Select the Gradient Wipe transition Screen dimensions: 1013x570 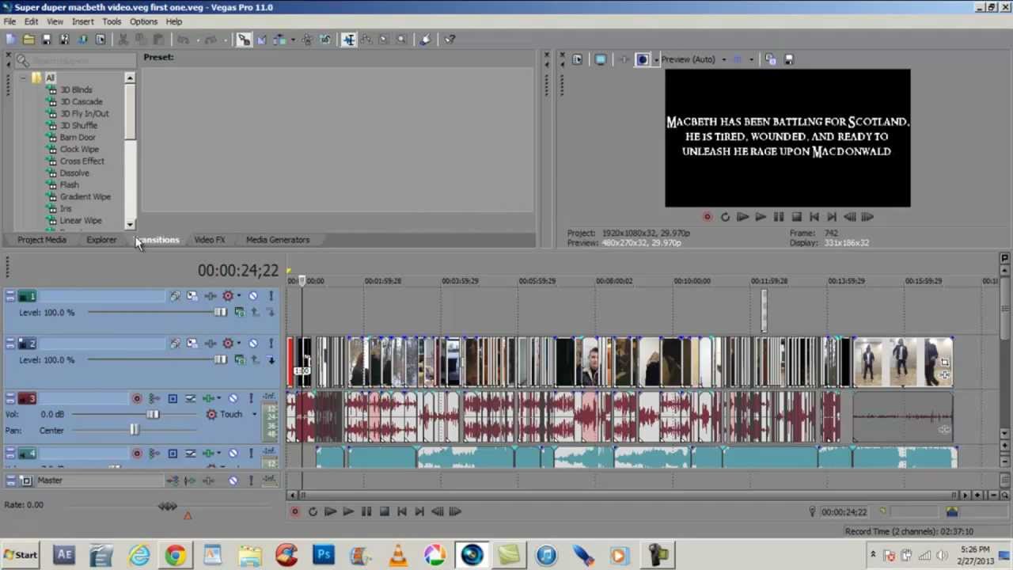pos(85,196)
